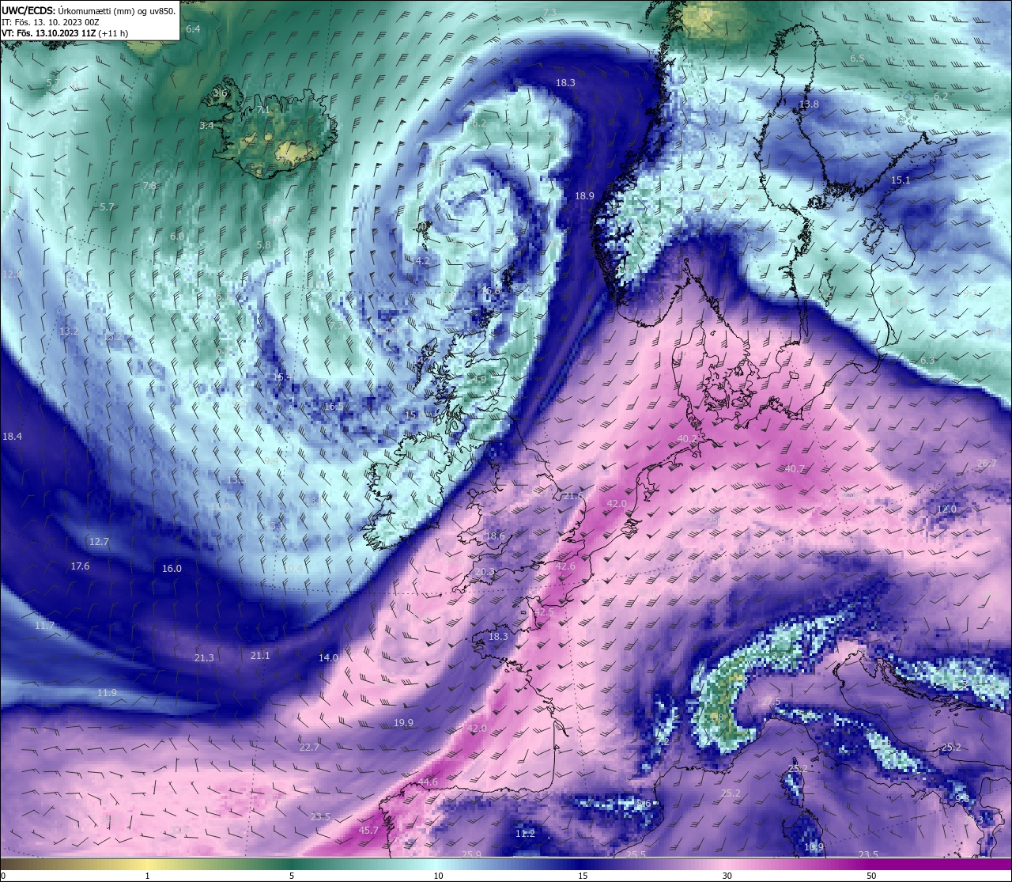Click the 15 tick on the colorbar
The image size is (1012, 882).
[x=582, y=876]
